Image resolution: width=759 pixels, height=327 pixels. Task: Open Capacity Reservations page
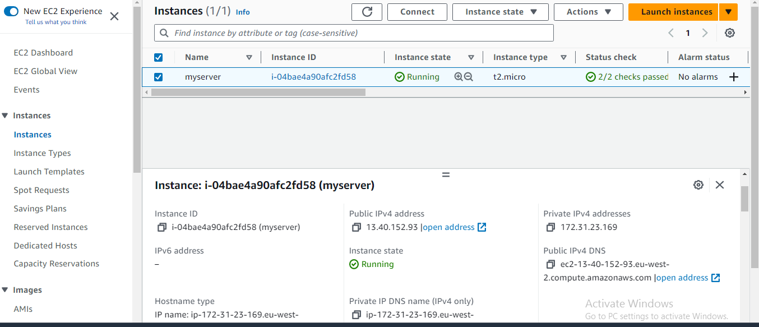[56, 264]
